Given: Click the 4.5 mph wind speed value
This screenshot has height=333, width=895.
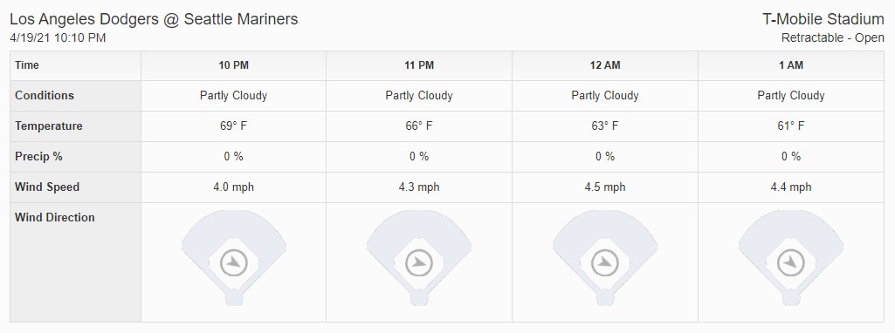Looking at the screenshot, I should tap(605, 187).
